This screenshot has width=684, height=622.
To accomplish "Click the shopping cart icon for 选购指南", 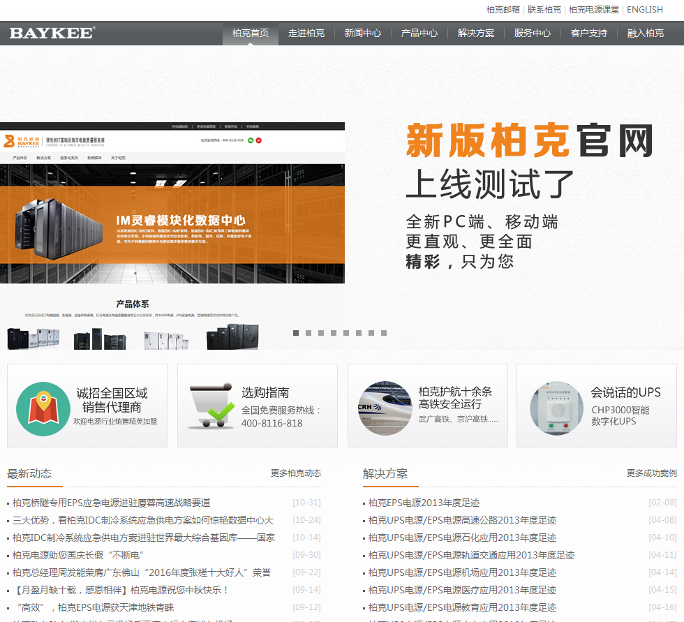I will [212, 406].
